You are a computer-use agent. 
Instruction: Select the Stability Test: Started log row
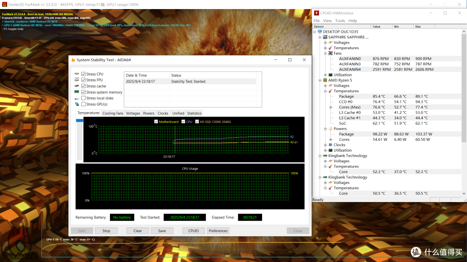pyautogui.click(x=191, y=82)
